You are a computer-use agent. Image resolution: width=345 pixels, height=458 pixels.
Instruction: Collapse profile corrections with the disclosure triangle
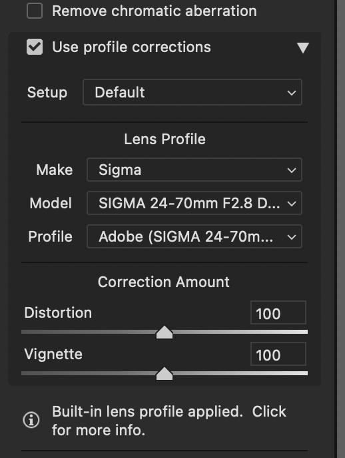pos(303,47)
